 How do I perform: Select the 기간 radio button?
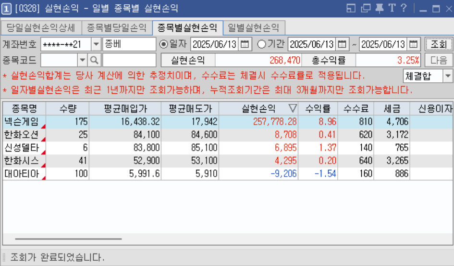point(262,44)
